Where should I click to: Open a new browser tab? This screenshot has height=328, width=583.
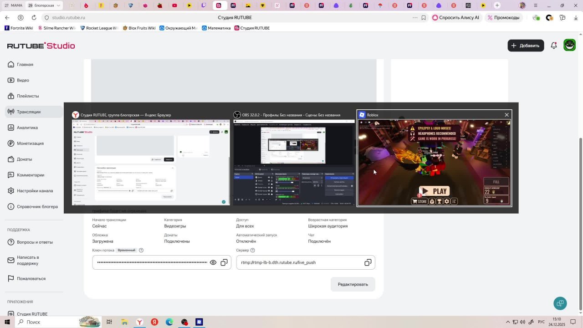tap(497, 5)
